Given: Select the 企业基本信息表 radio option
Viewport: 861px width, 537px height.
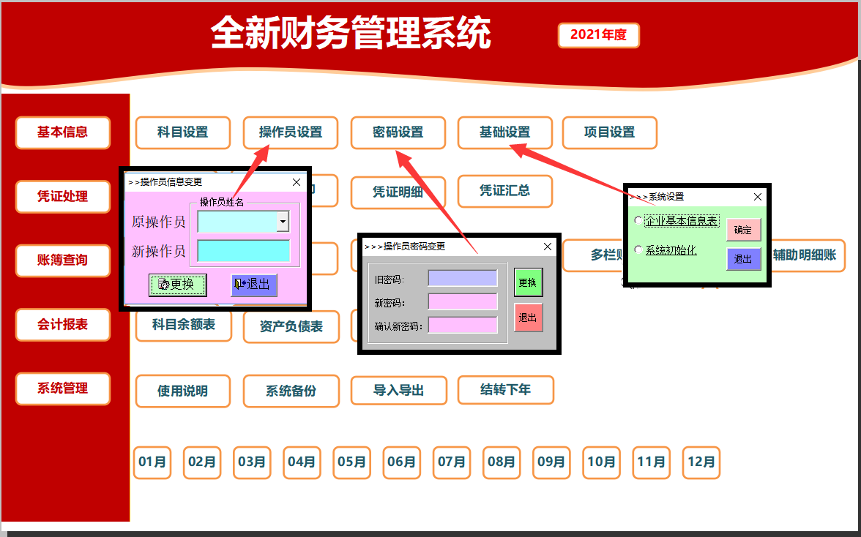Looking at the screenshot, I should (638, 219).
